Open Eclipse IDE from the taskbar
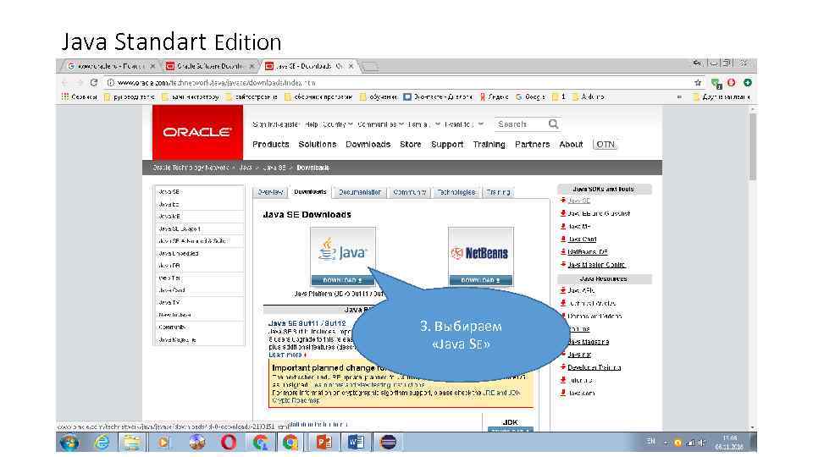Viewport: 813px width, 457px height. pos(388,442)
